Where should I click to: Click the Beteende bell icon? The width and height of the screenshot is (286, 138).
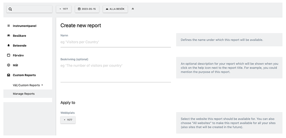(9, 45)
